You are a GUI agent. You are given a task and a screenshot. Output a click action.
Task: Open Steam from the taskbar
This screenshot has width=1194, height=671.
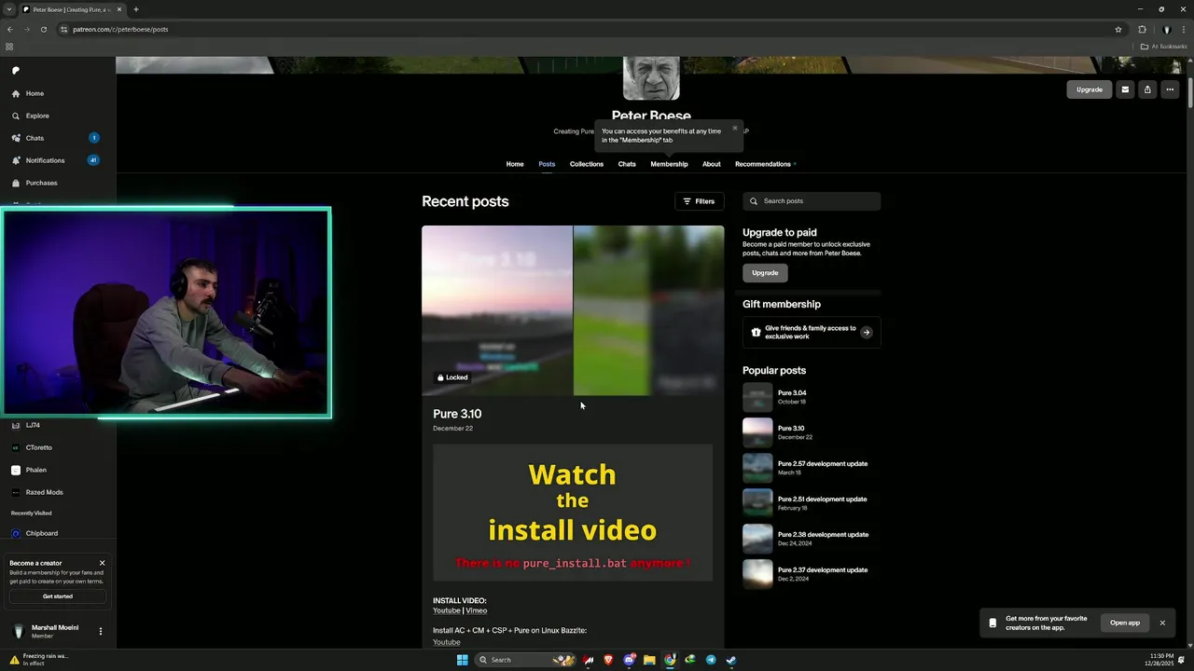(731, 660)
